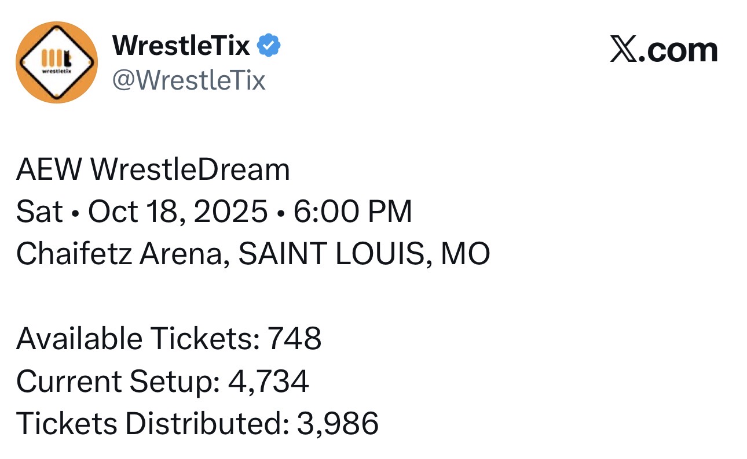Click the "Available Tickets" label
The height and width of the screenshot is (459, 747).
pyautogui.click(x=138, y=338)
